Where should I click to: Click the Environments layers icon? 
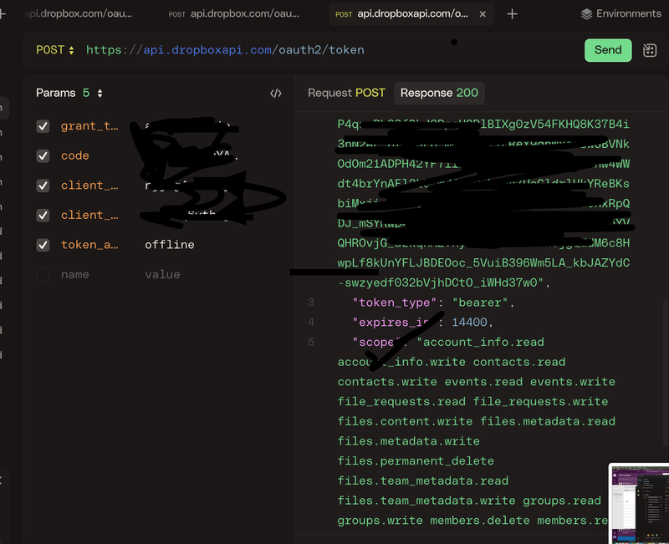point(587,14)
